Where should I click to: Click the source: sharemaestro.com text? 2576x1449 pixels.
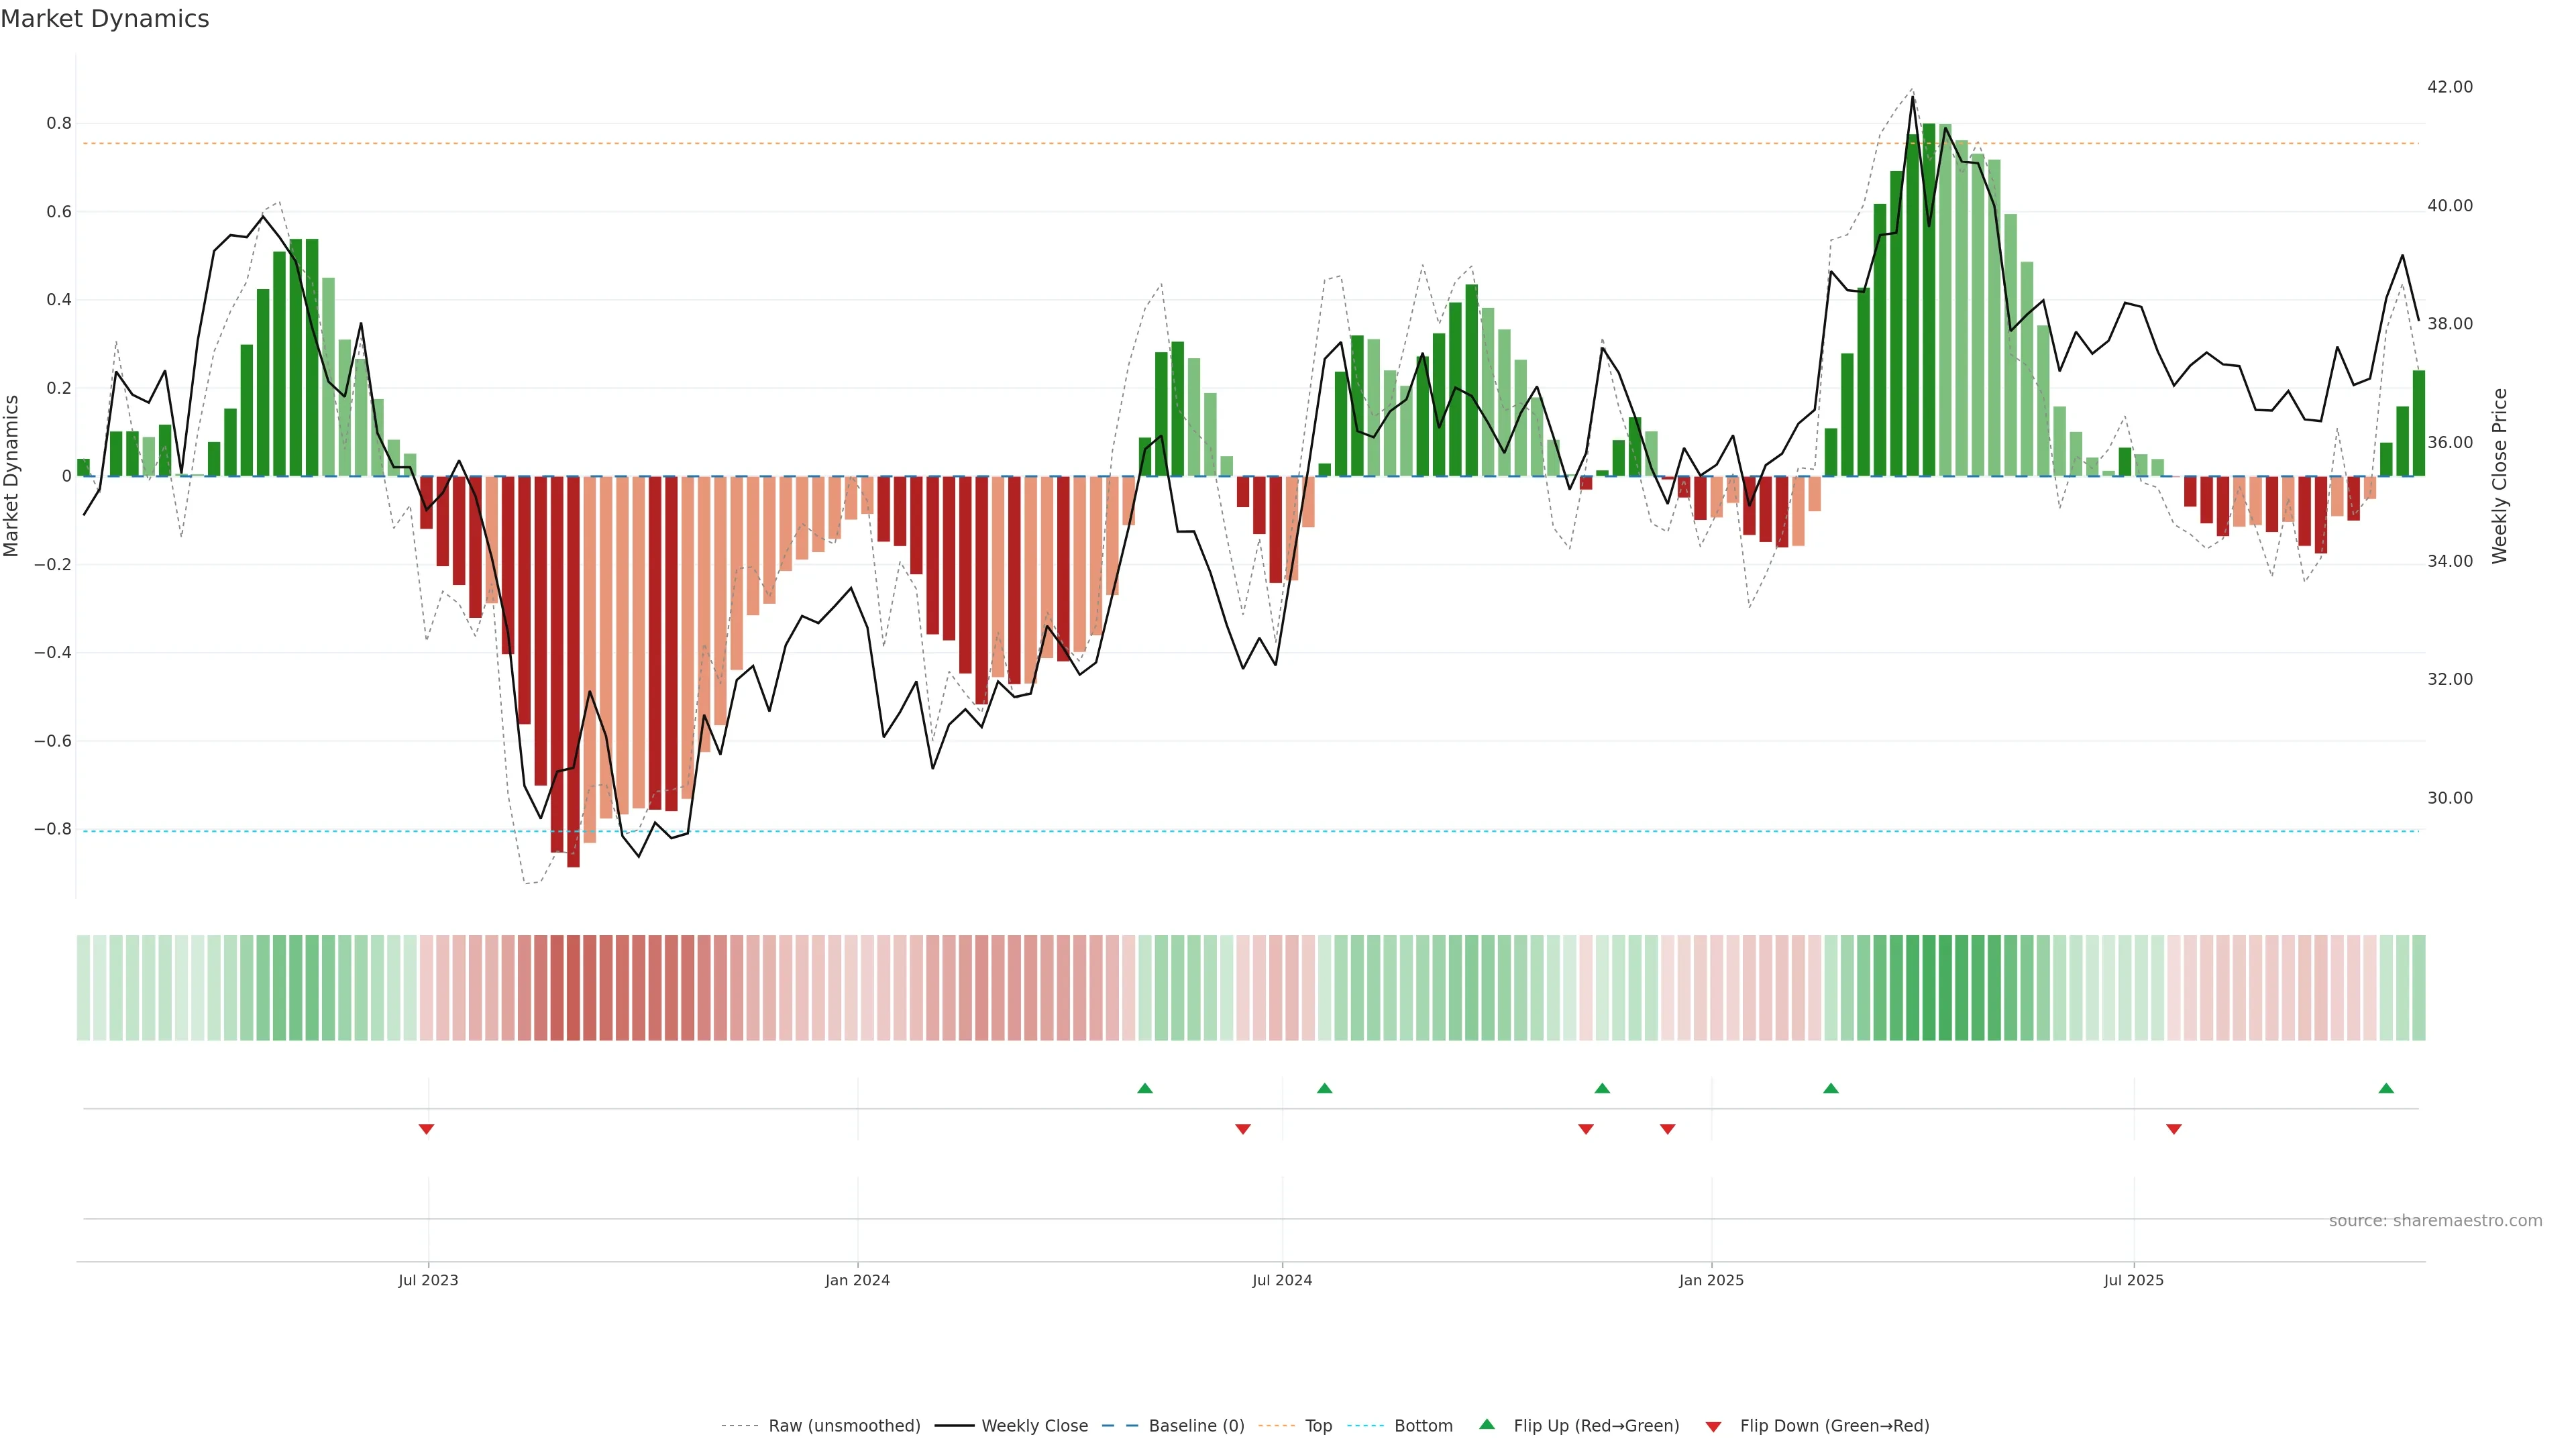click(2435, 1221)
